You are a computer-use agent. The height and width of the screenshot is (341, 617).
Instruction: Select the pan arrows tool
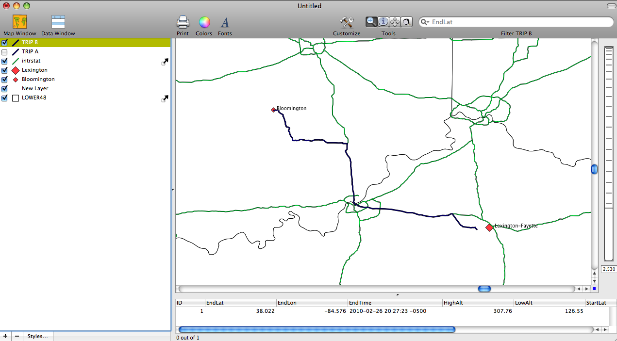(395, 22)
